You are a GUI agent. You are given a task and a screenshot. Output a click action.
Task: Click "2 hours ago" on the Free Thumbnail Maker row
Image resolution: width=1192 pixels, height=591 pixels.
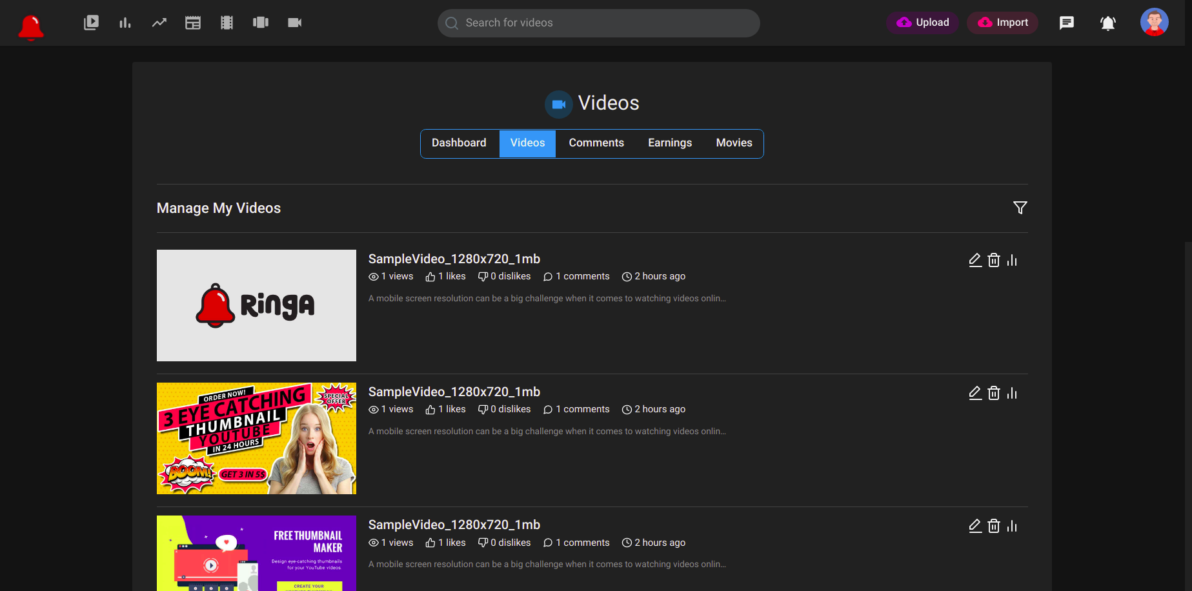coord(654,543)
